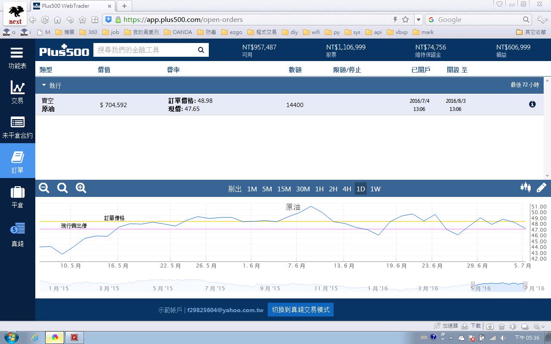The width and height of the screenshot is (551, 344).
Task: Open OneDrive cloud tray icon
Action: point(461,338)
